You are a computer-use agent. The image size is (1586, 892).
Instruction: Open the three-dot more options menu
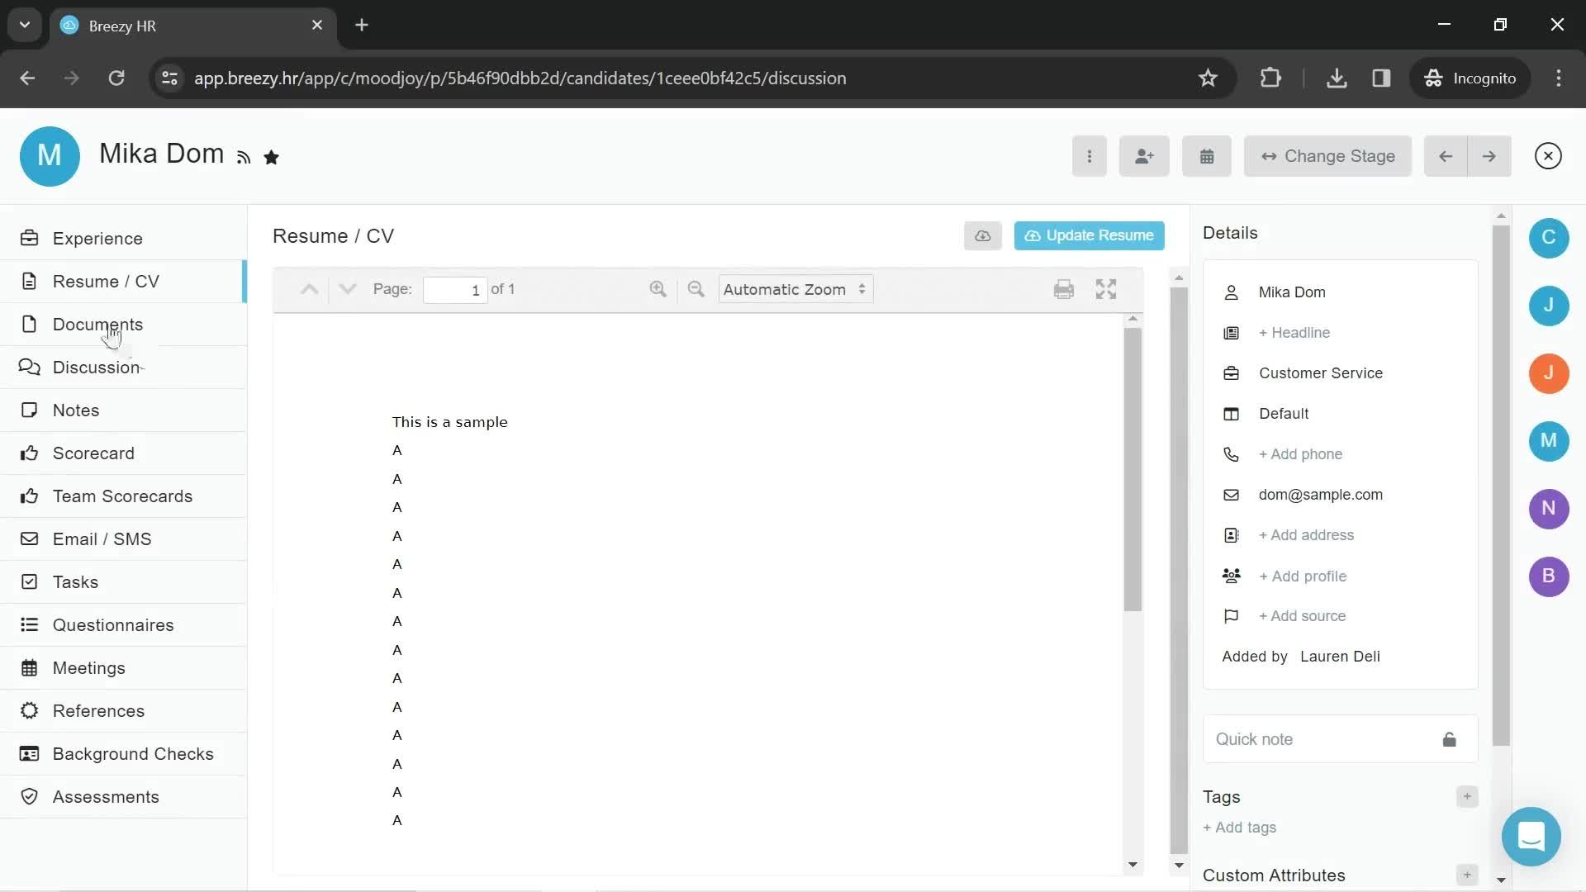coord(1090,156)
